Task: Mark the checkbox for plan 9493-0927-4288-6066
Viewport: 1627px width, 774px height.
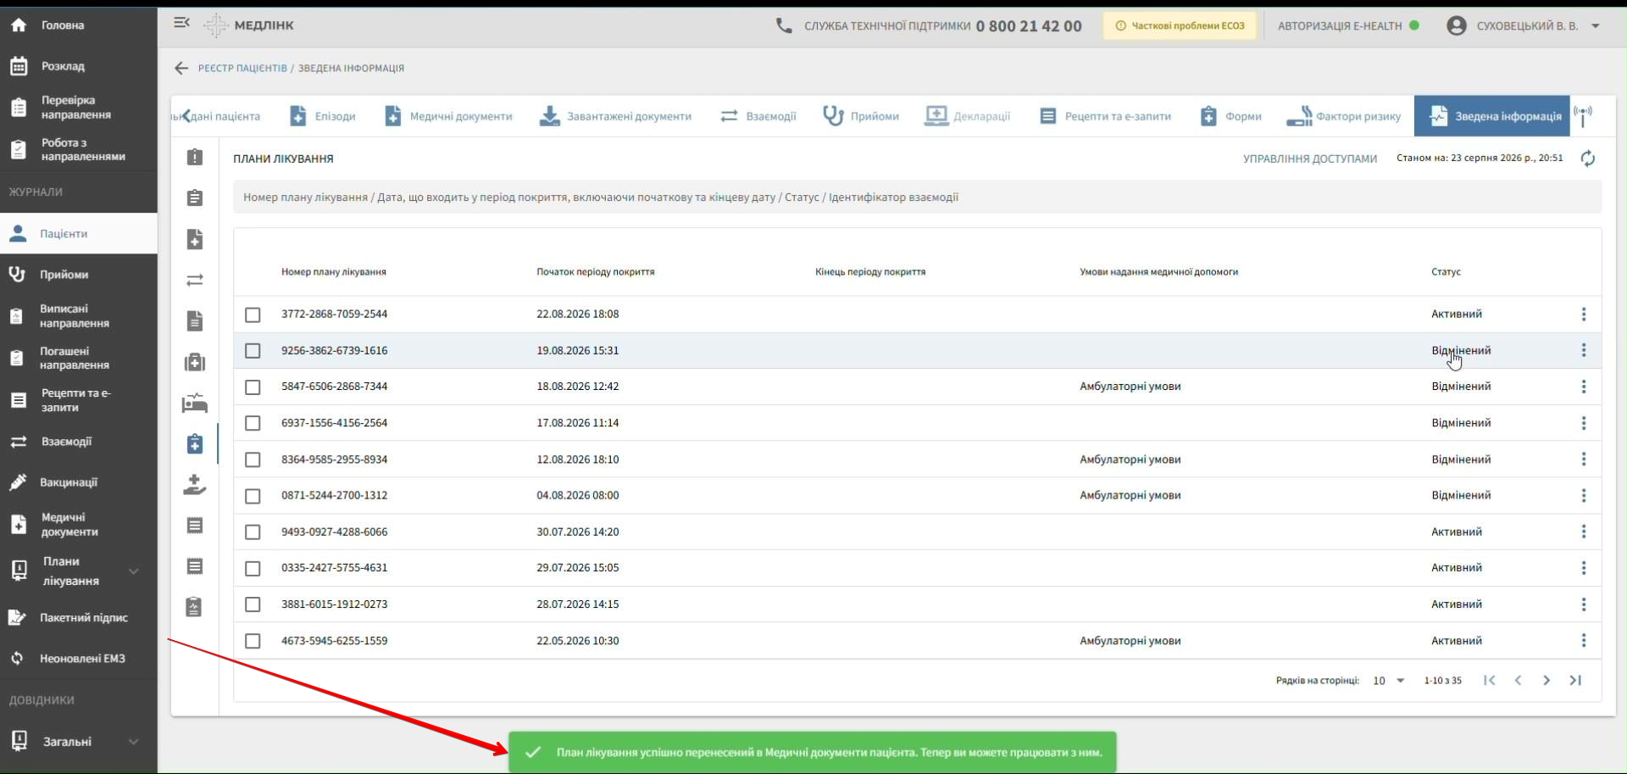Action: (253, 532)
